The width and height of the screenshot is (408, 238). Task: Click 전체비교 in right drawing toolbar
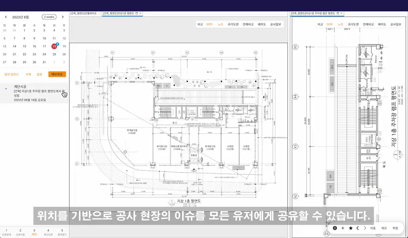tap(368, 24)
